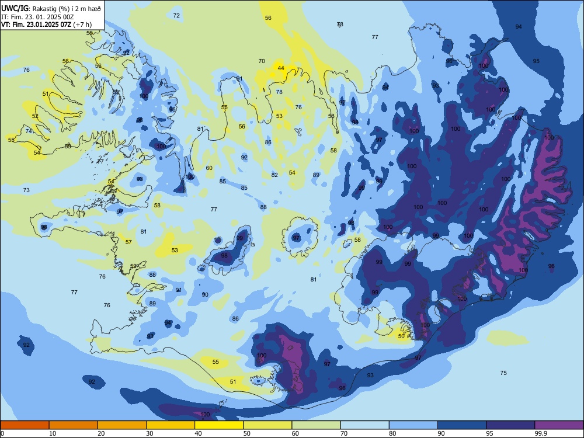
Task: Click the '82' value on the map
Action: (x=274, y=175)
